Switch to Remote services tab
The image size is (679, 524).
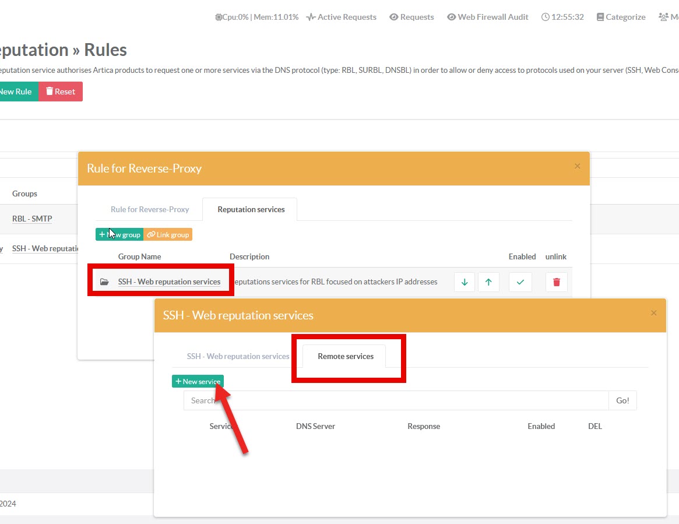346,356
